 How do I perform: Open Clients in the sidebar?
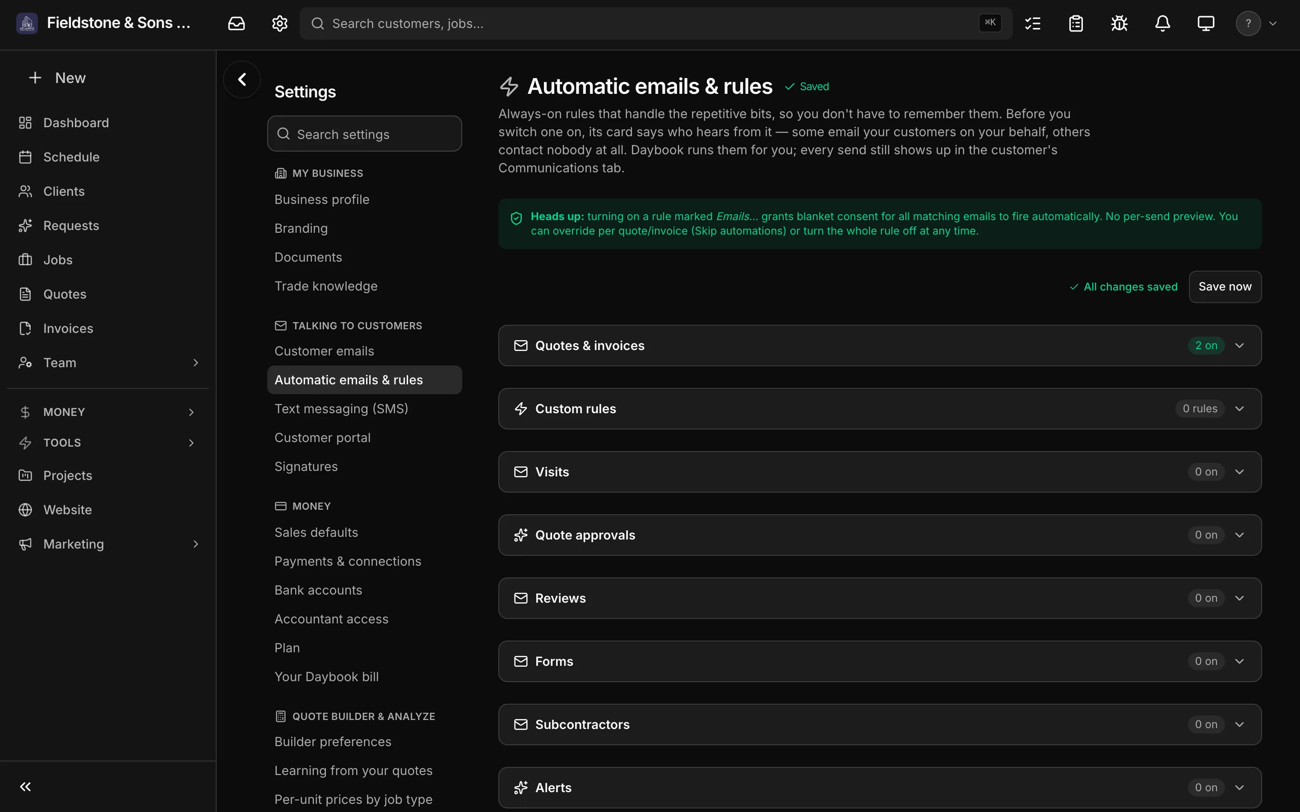107,191
